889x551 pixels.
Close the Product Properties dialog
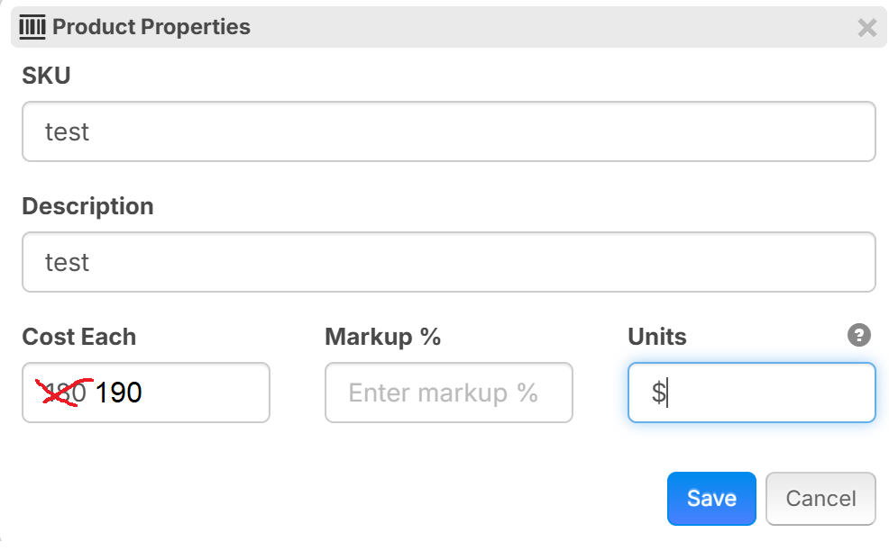[866, 28]
